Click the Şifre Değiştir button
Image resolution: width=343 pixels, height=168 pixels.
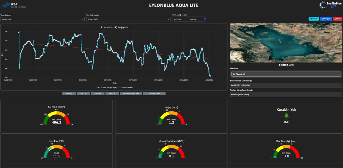click(x=326, y=19)
